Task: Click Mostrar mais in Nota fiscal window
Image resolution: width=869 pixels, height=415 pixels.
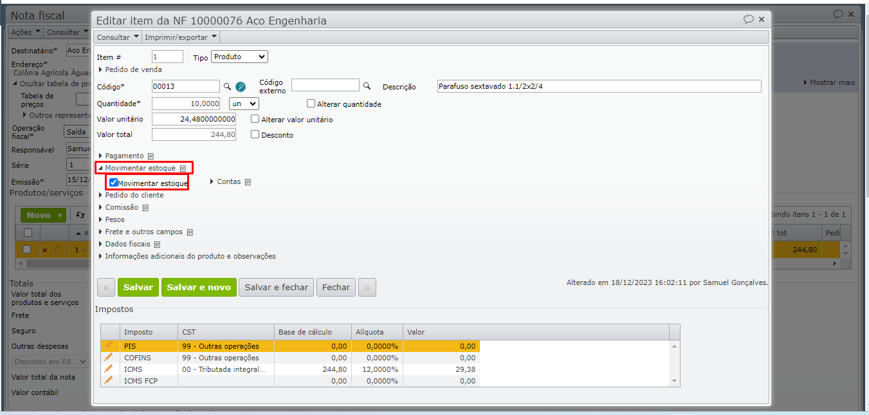Action: 829,82
